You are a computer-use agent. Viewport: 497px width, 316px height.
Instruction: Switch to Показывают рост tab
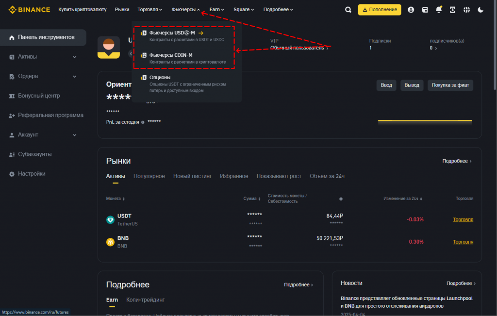click(279, 176)
